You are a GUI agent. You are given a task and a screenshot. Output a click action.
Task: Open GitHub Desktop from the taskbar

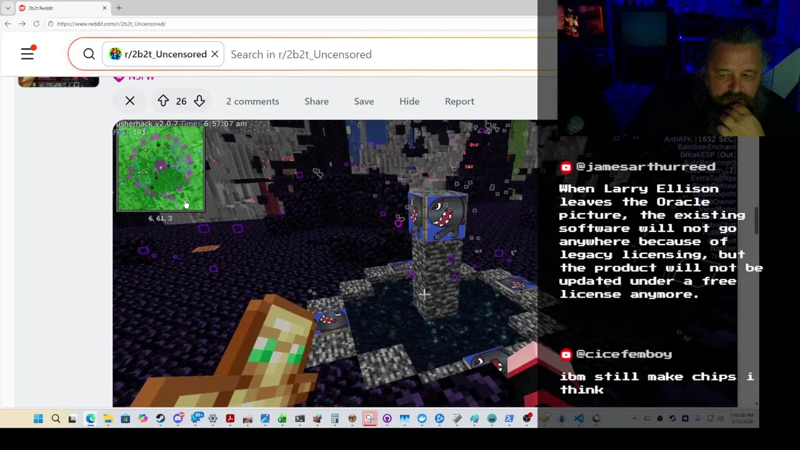[x=387, y=419]
